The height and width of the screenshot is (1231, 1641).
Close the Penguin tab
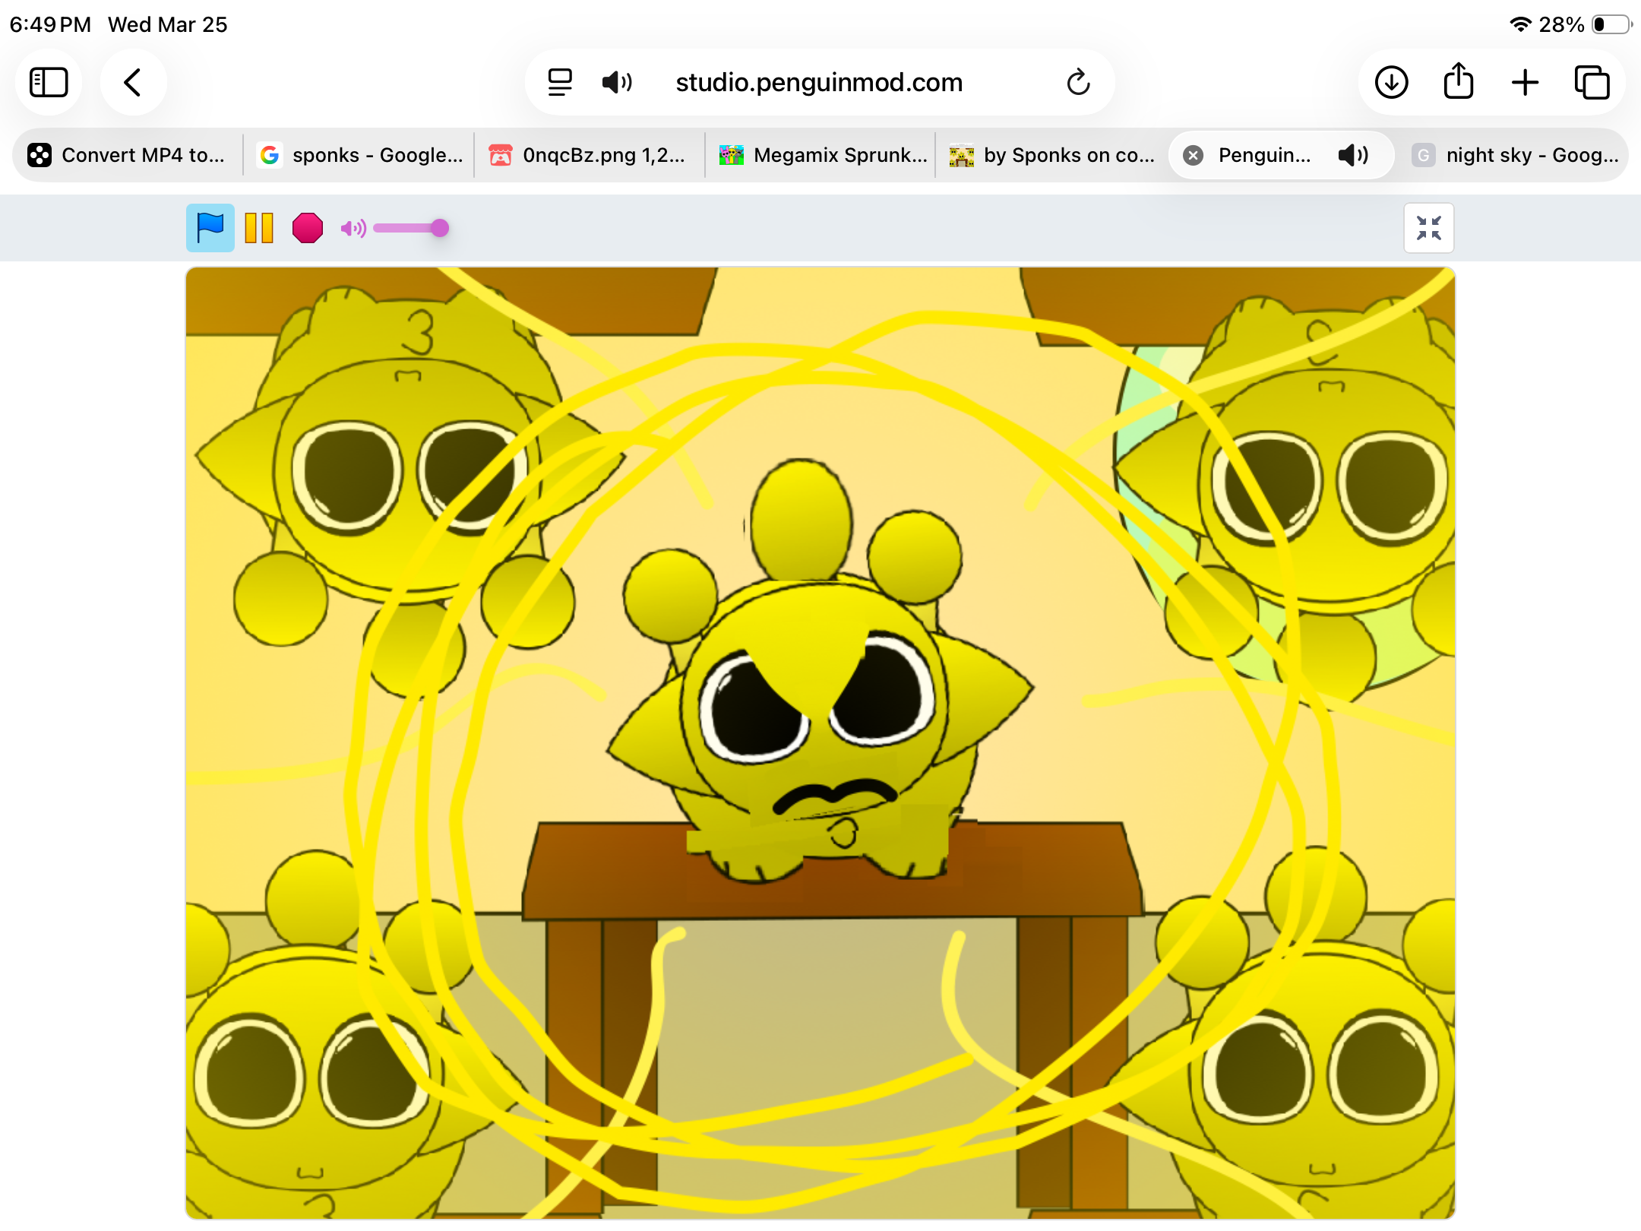pyautogui.click(x=1194, y=155)
